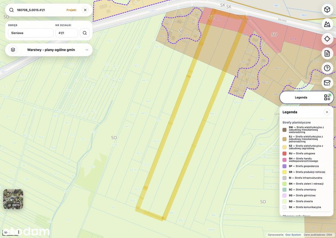336x238 pixels.
Task: Switch basemap using the ORTO thumbnail
Action: (x=13, y=199)
